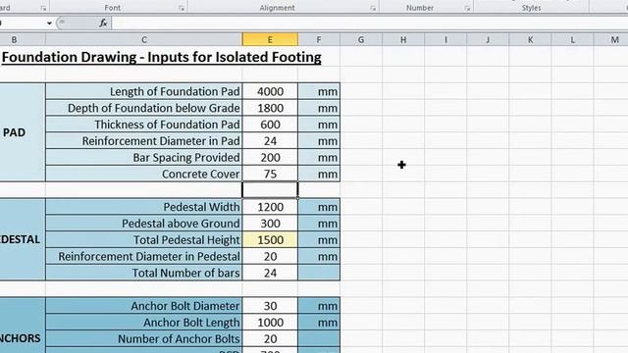Select the 200 bar spacing value
The width and height of the screenshot is (628, 353).
coord(270,157)
